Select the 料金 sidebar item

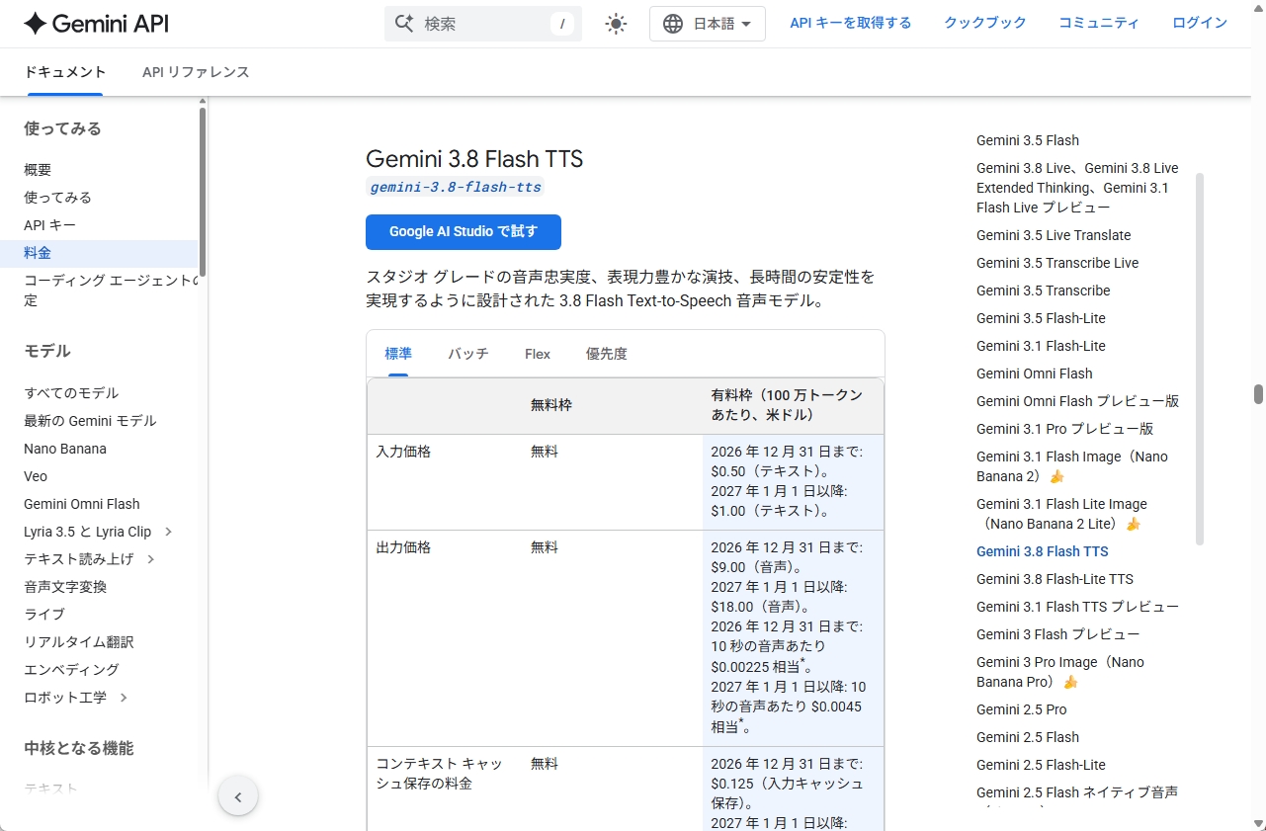point(99,253)
